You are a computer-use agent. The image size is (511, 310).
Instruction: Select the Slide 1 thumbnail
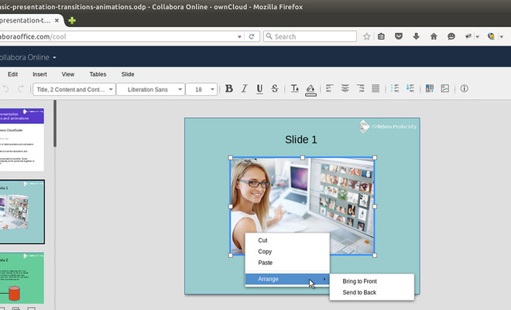click(x=22, y=212)
